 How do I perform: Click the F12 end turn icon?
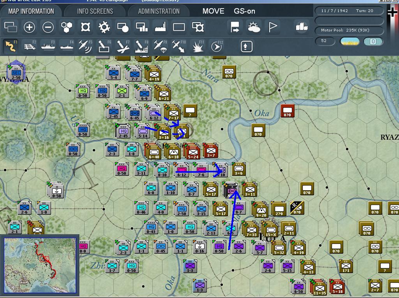tap(217, 46)
